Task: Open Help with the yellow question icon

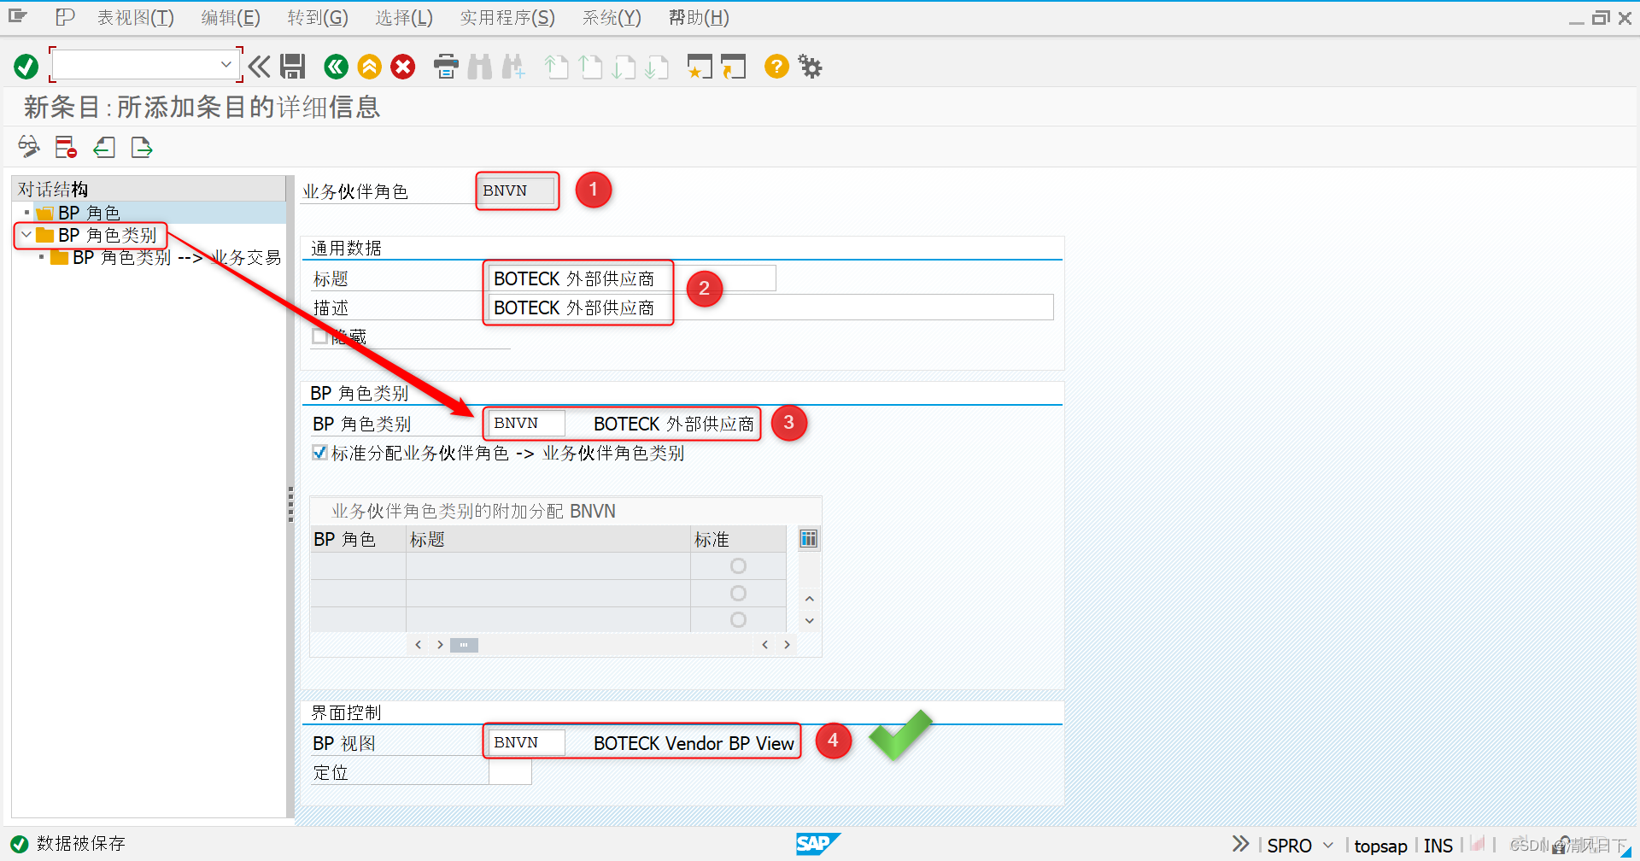Action: pos(776,66)
